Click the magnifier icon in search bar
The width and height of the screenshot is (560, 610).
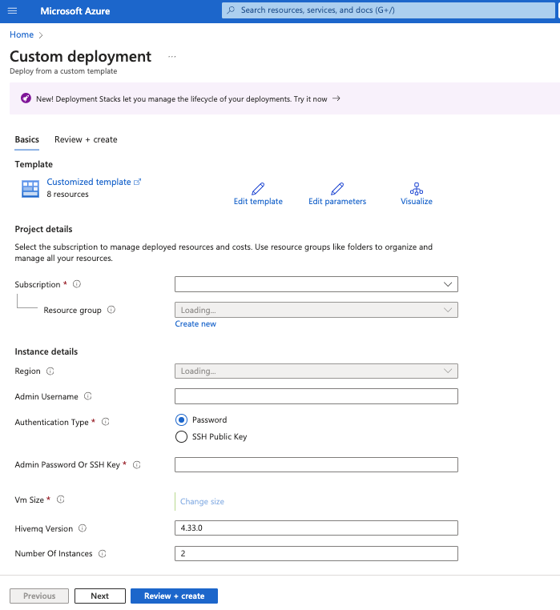click(x=231, y=10)
